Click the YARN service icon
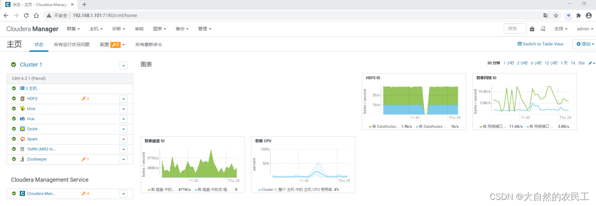Image resolution: width=596 pixels, height=206 pixels. (x=22, y=149)
